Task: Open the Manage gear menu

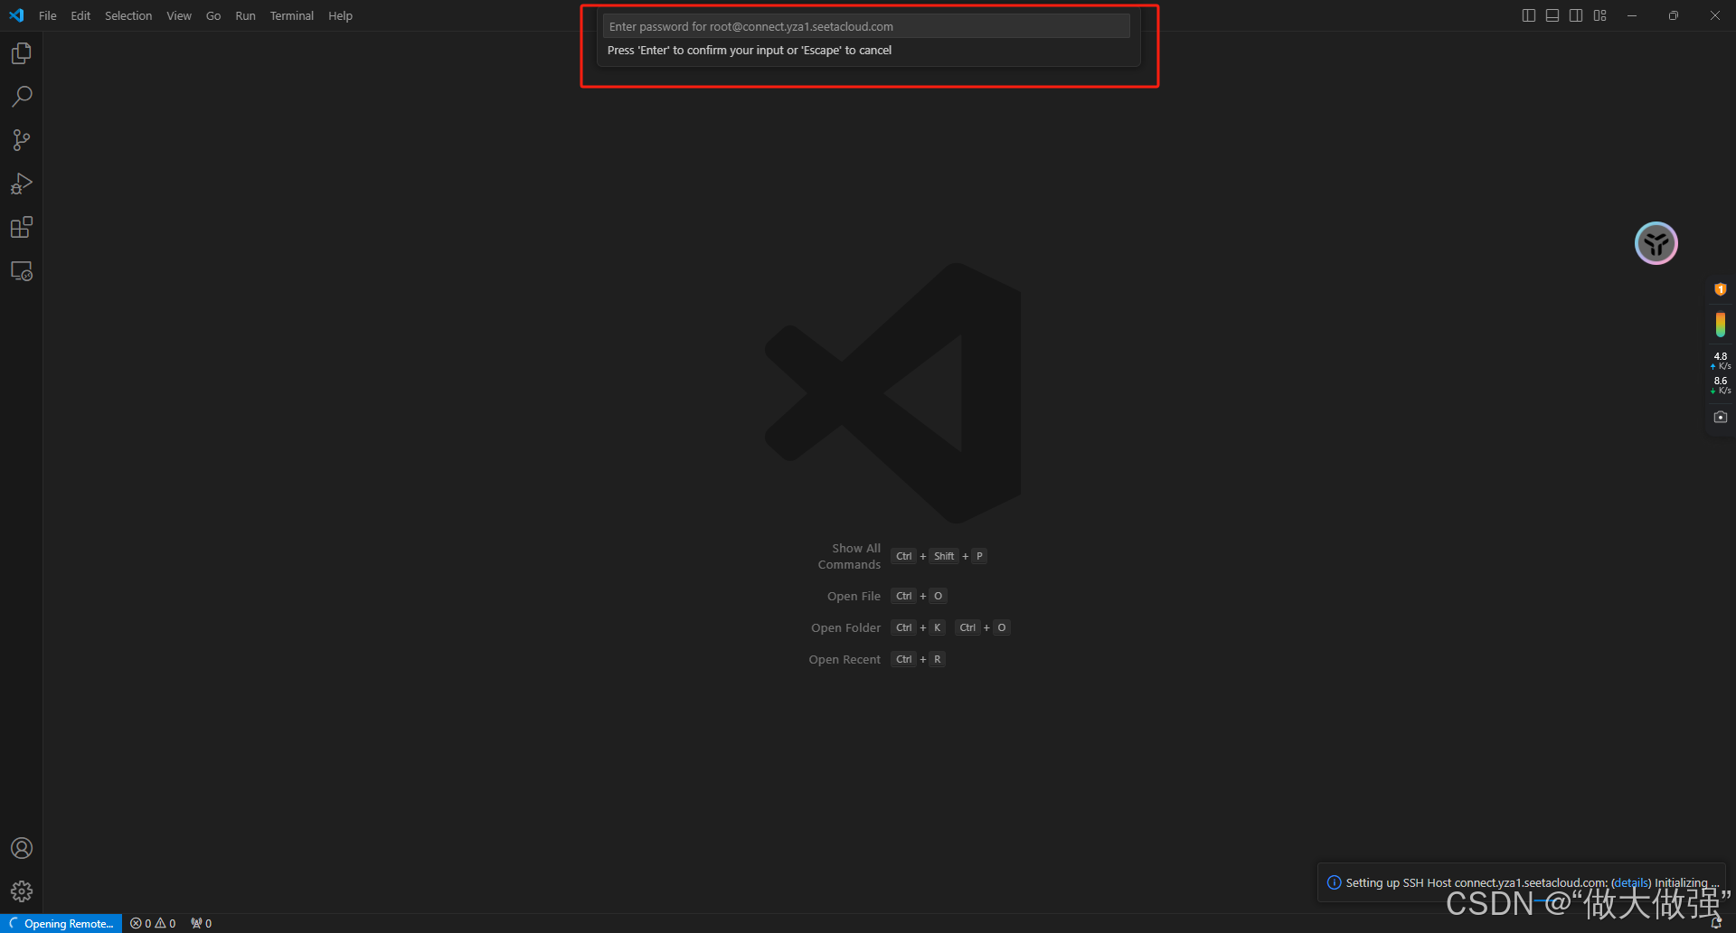Action: click(x=22, y=891)
